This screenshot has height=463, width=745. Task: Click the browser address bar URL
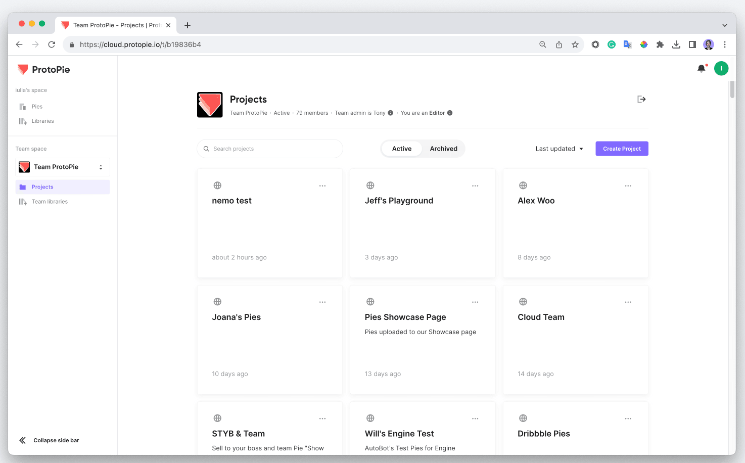(140, 44)
